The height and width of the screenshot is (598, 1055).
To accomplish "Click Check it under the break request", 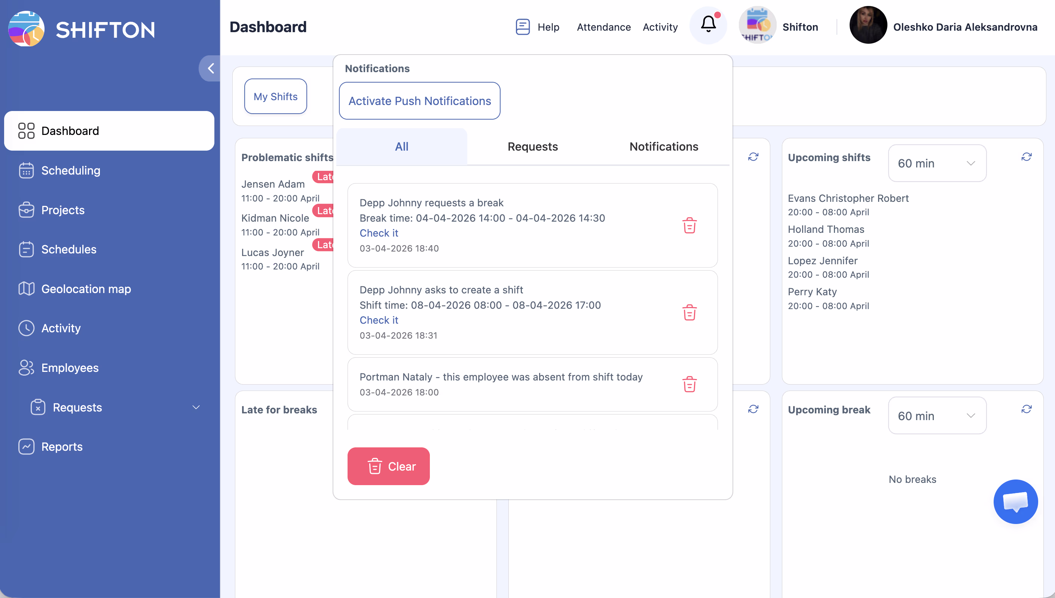I will tap(379, 233).
